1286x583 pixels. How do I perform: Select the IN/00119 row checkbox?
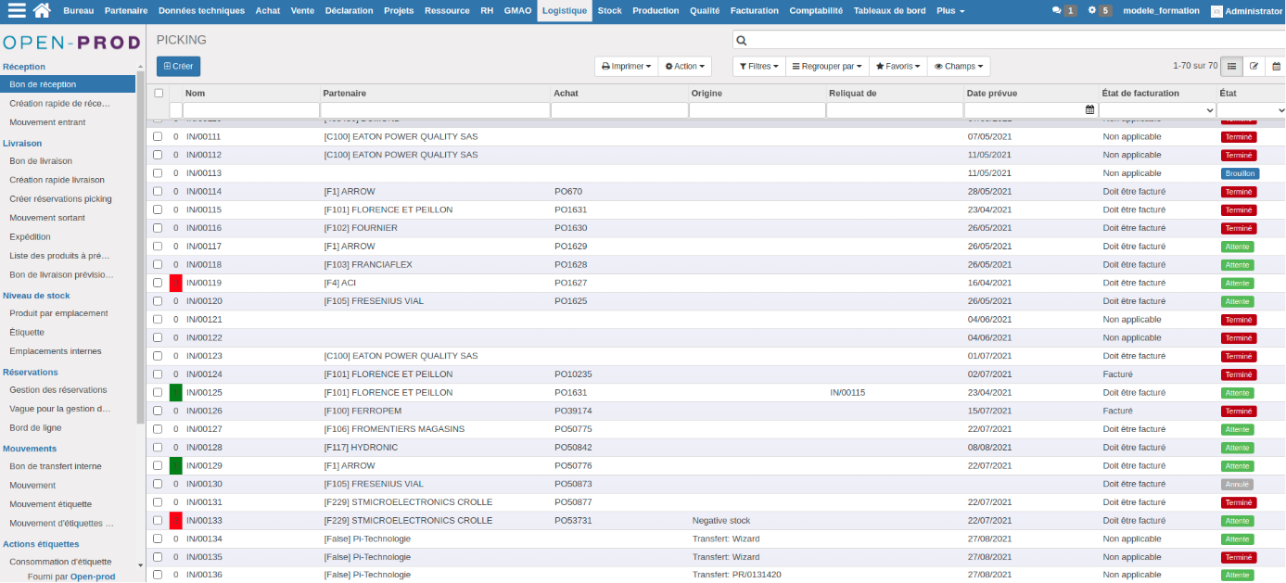pos(158,283)
